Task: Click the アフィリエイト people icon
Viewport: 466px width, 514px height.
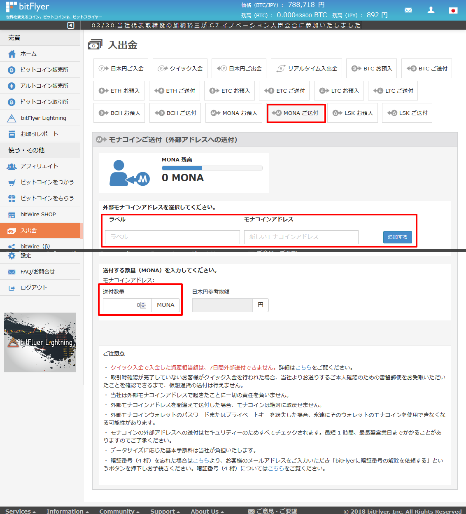Action: click(x=12, y=166)
